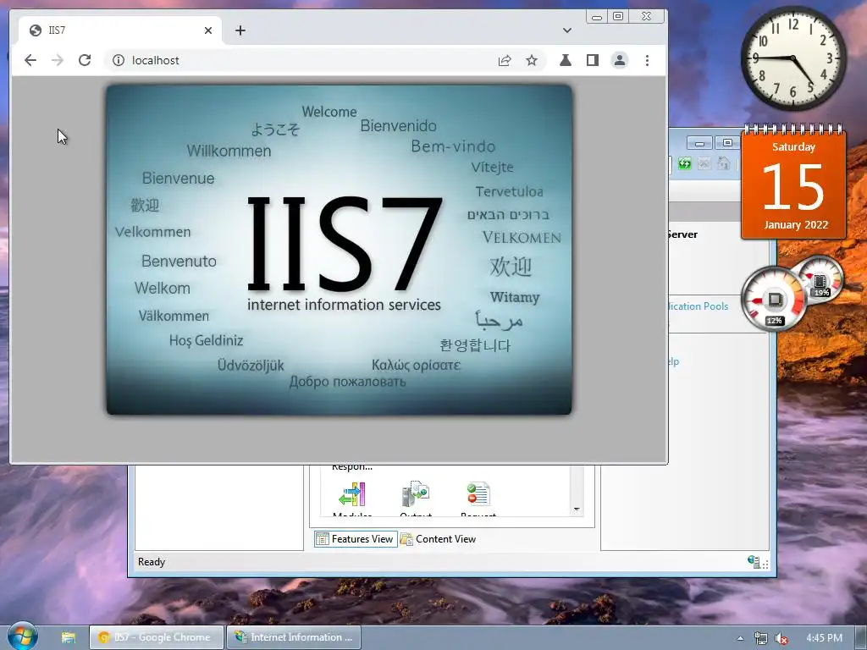Open Request Filtering feature in IIS Manager
This screenshot has width=867, height=650.
point(478,499)
